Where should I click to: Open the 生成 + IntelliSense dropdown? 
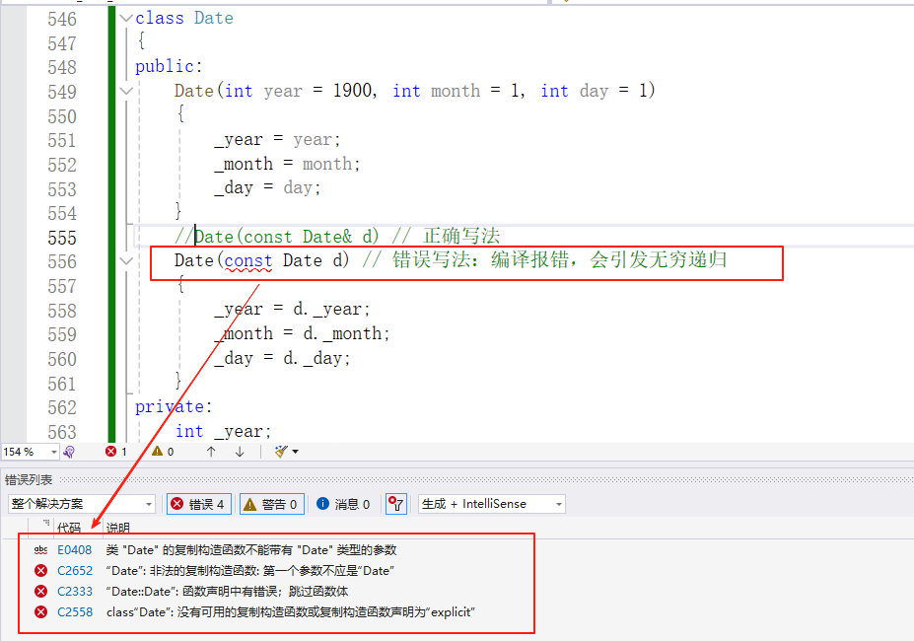[491, 504]
